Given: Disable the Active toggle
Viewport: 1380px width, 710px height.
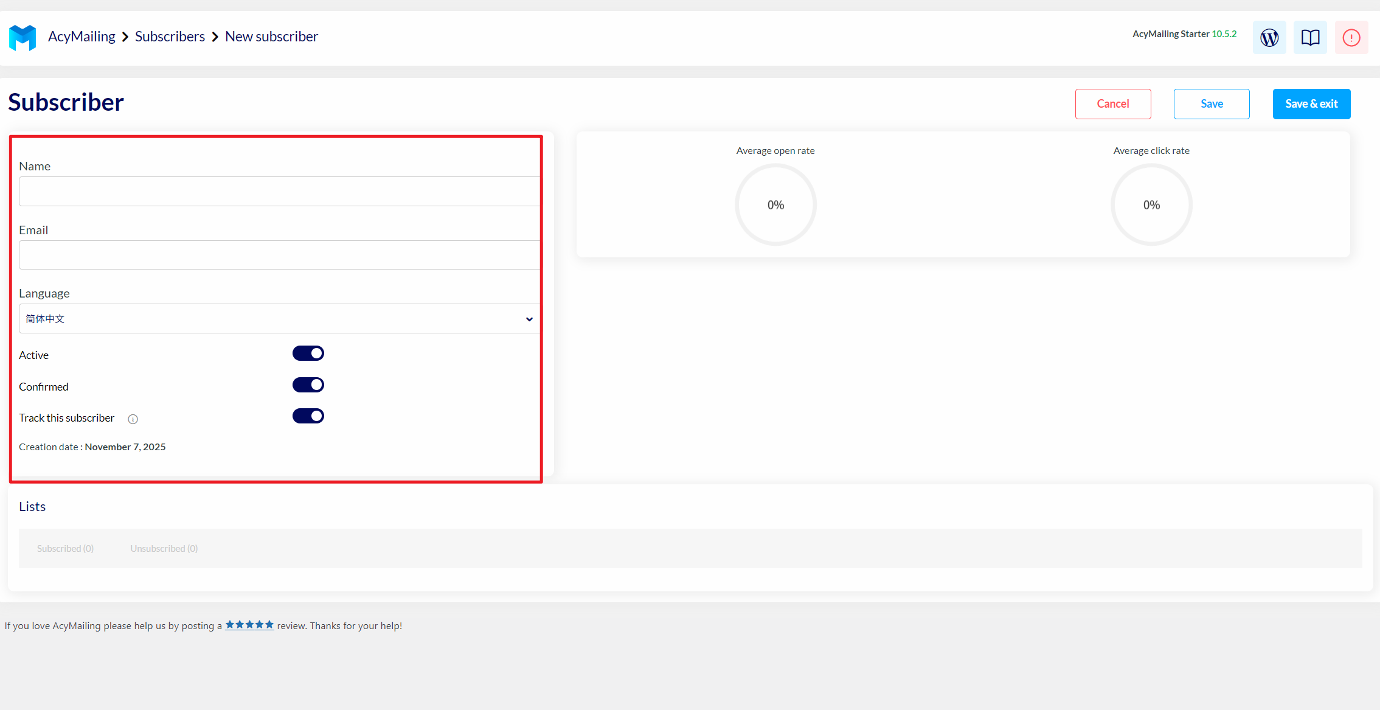Looking at the screenshot, I should [x=308, y=353].
